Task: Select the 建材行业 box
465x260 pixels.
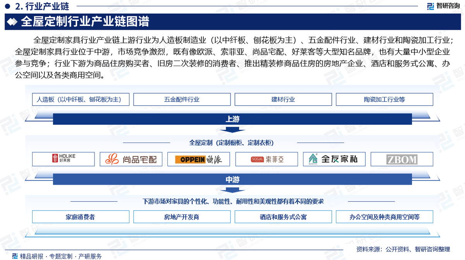Action: (283, 99)
